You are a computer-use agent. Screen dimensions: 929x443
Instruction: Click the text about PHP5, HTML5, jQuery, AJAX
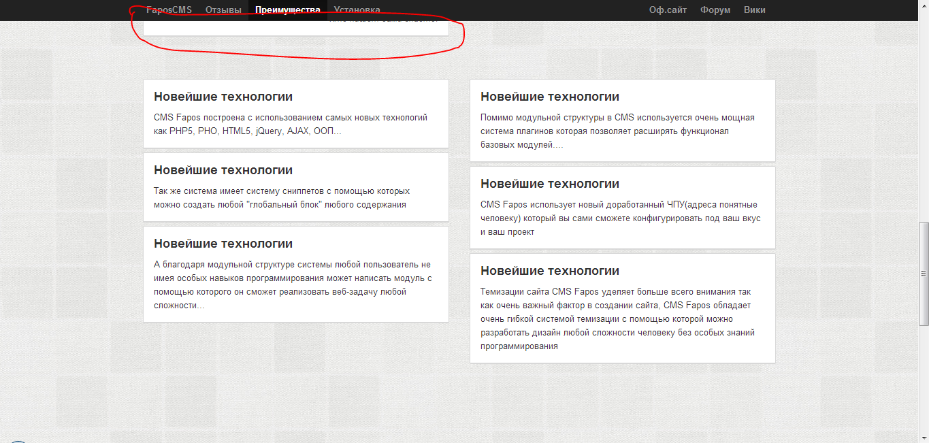291,125
